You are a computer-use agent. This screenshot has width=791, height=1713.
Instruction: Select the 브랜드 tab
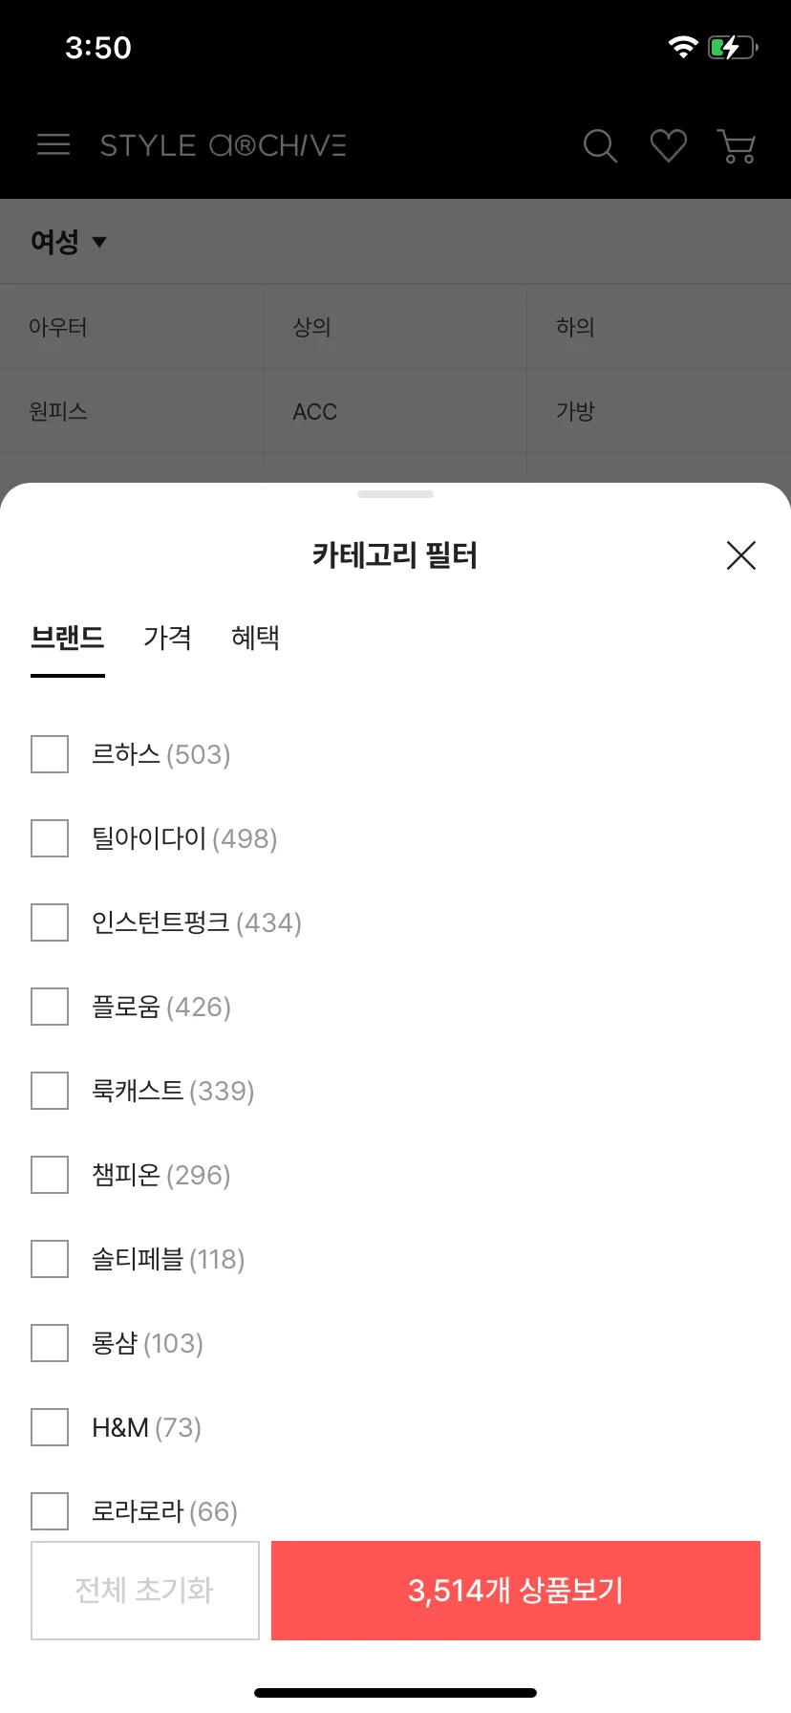(68, 638)
